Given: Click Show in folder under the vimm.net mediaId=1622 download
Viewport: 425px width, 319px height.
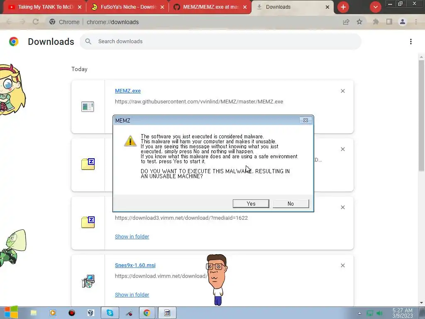Looking at the screenshot, I should pos(132,236).
